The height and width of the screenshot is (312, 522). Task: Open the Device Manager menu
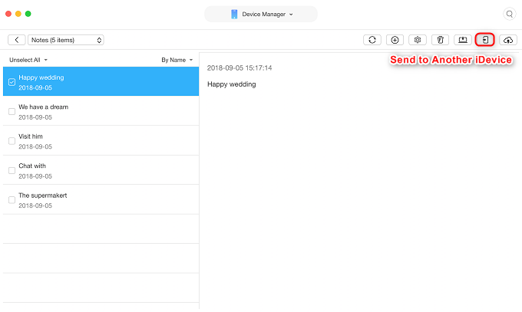click(261, 14)
